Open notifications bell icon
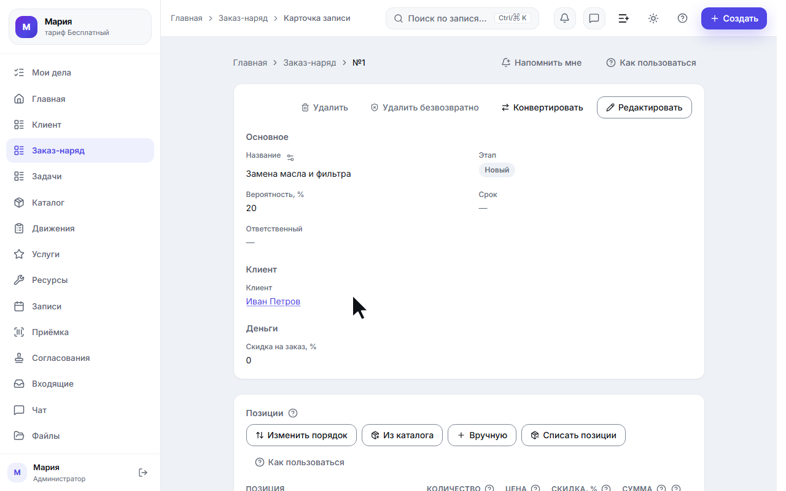Viewport: 786px width, 491px height. tap(564, 18)
